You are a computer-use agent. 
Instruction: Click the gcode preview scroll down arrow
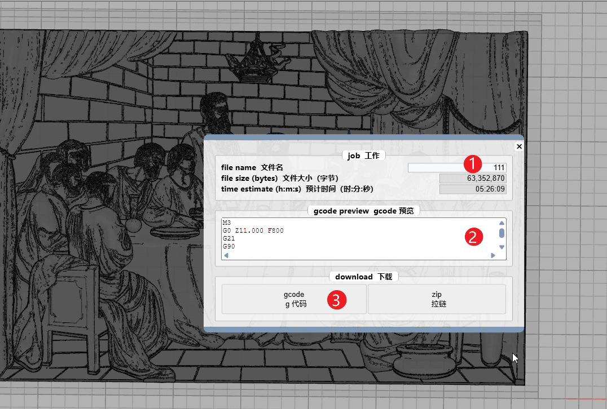(x=502, y=247)
